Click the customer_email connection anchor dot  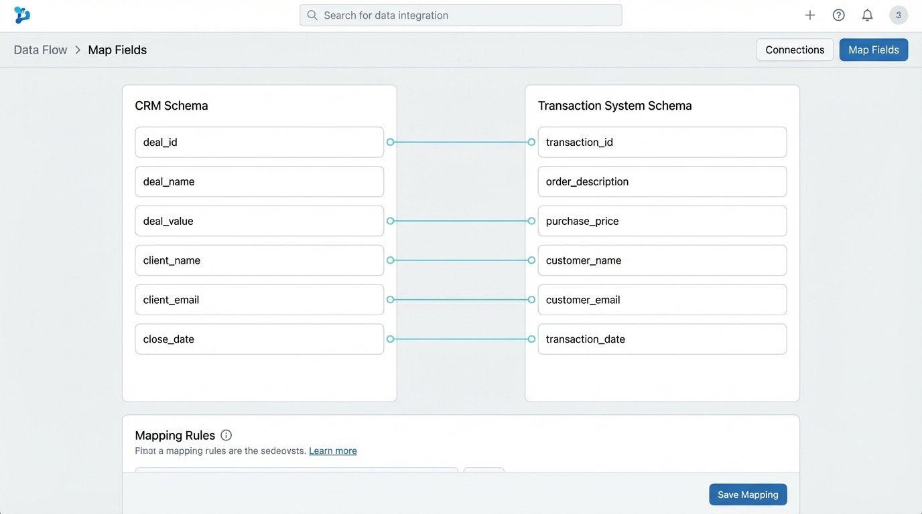pyautogui.click(x=531, y=300)
